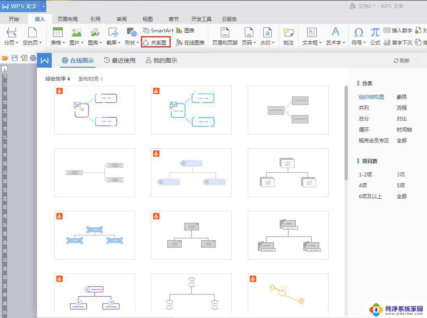This screenshot has height=318, width=427.
Task: Filter category by 流程
Action: [401, 108]
